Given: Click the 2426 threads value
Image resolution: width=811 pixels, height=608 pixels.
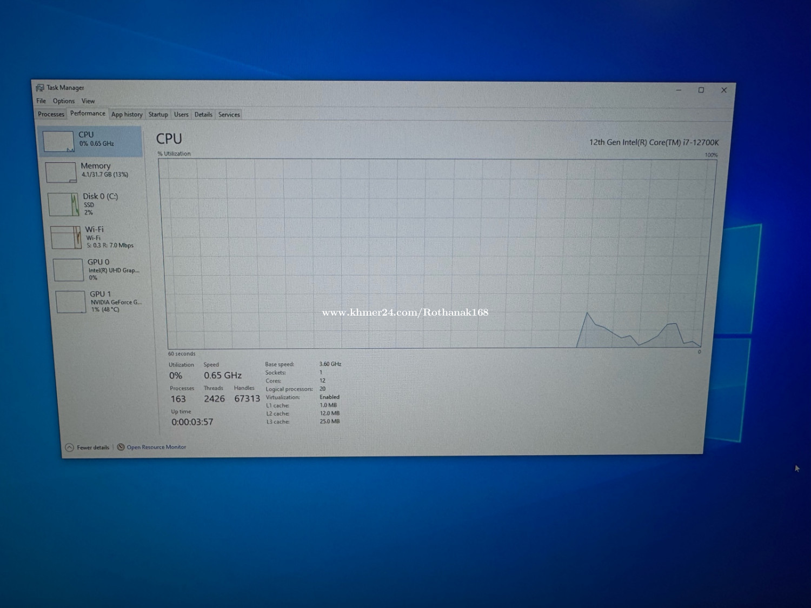Looking at the screenshot, I should point(214,399).
